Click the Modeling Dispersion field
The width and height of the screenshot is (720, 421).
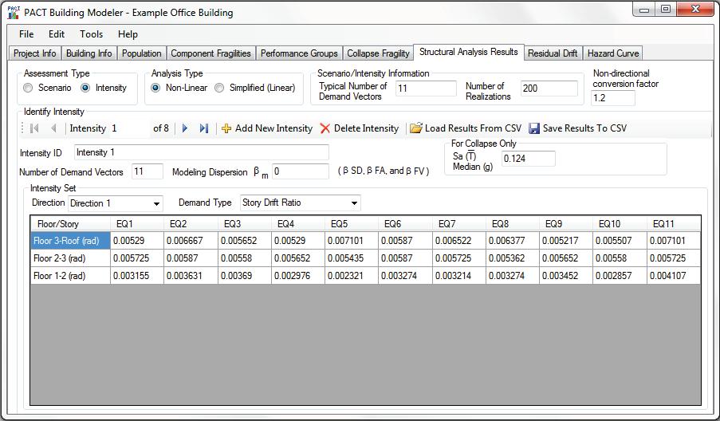(301, 171)
